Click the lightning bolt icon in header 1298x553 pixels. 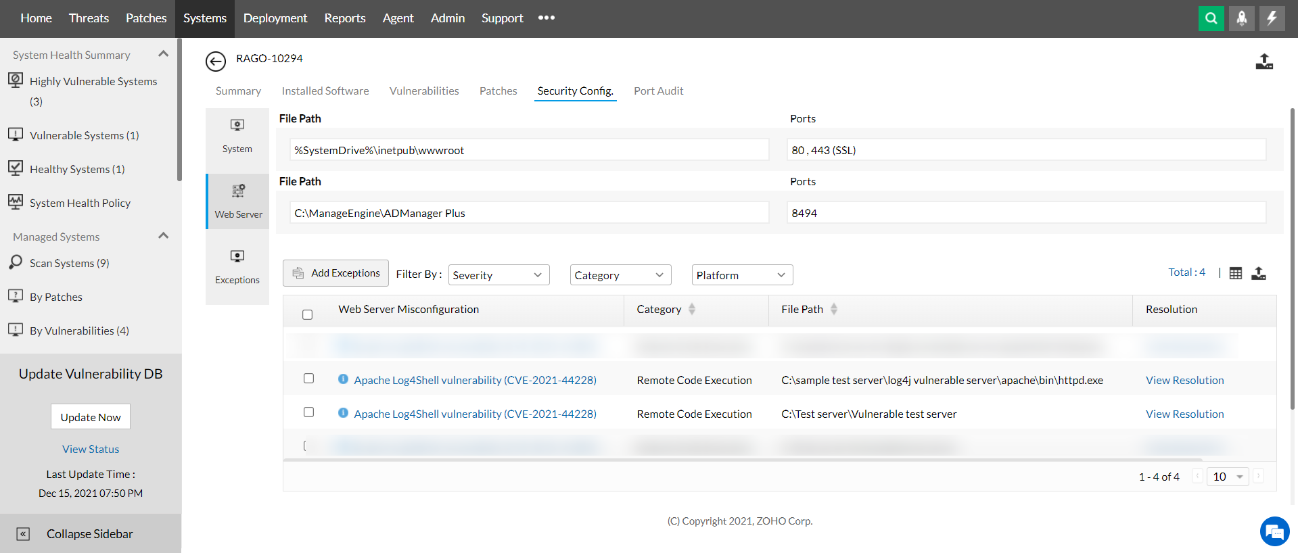coord(1272,18)
